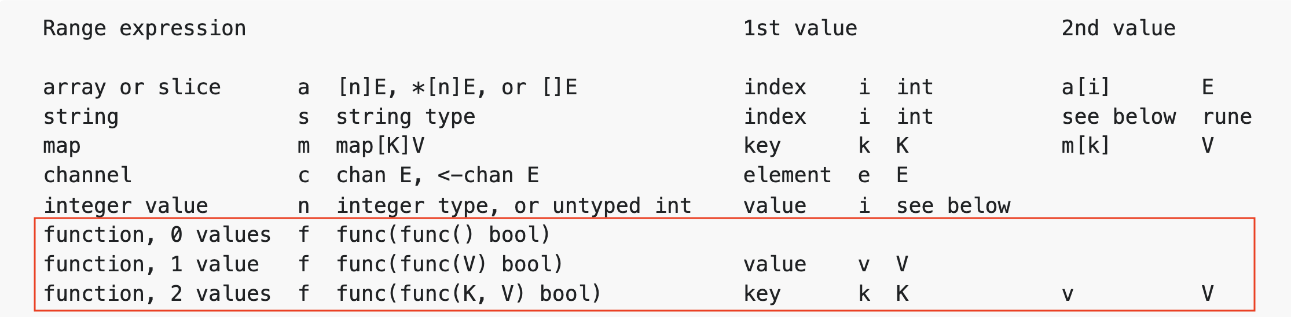Image resolution: width=1291 pixels, height=317 pixels.
Task: Click the "chan E, <-chan E" type text
Action: pos(437,175)
